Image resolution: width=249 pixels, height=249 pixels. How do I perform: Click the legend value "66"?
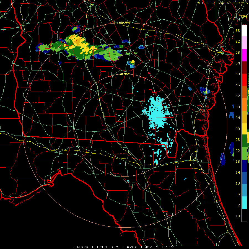(238, 30)
